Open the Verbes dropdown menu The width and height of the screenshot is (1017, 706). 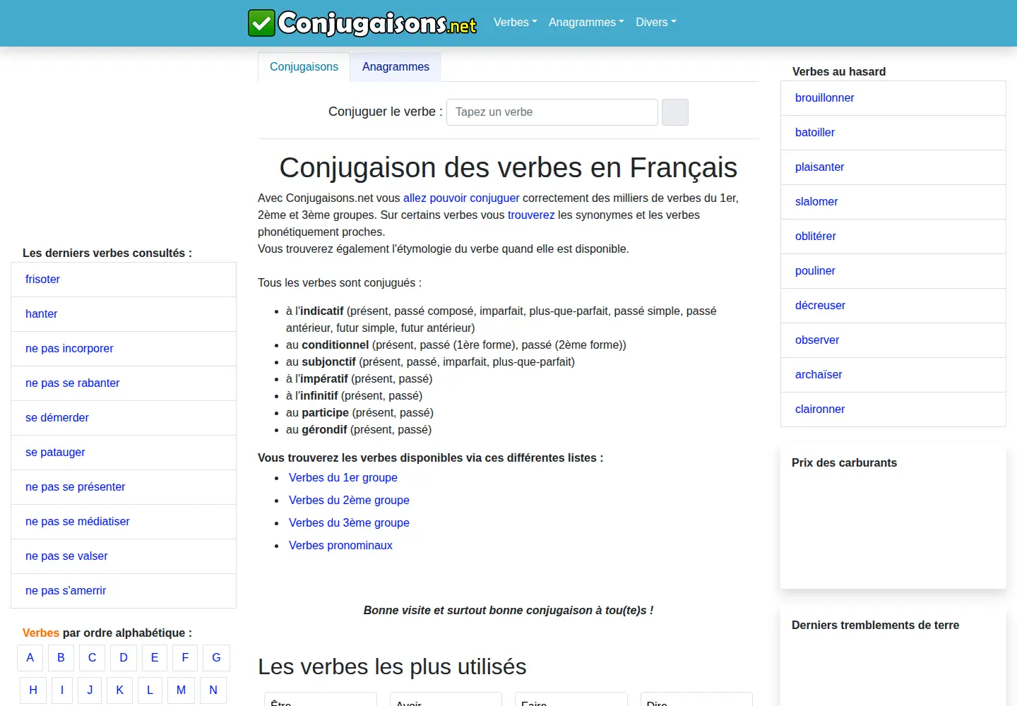click(516, 23)
